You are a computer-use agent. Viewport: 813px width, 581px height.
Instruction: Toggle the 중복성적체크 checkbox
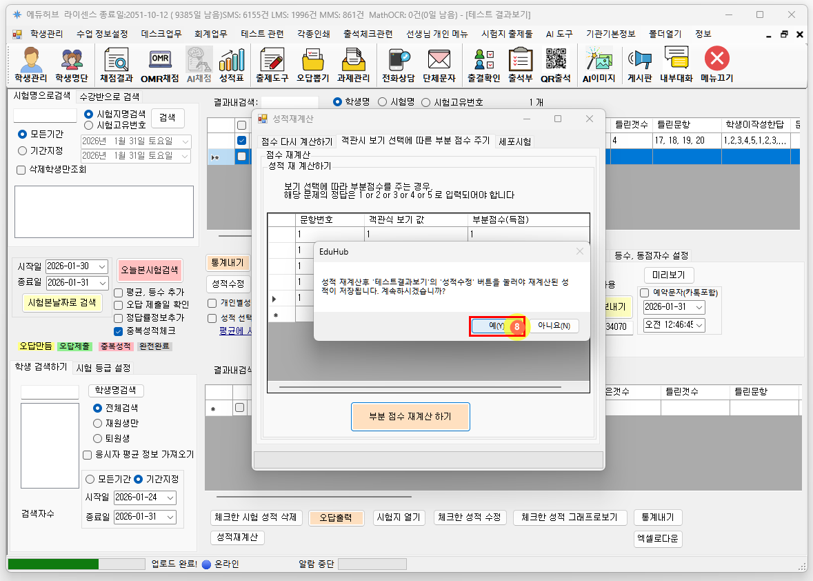[119, 331]
